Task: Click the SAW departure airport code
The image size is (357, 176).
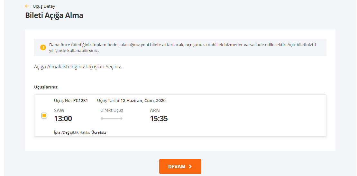Action: [x=59, y=111]
